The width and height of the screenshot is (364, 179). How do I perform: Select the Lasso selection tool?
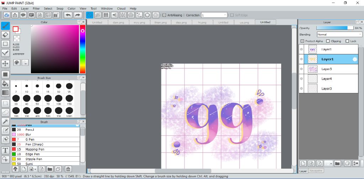coord(5,113)
